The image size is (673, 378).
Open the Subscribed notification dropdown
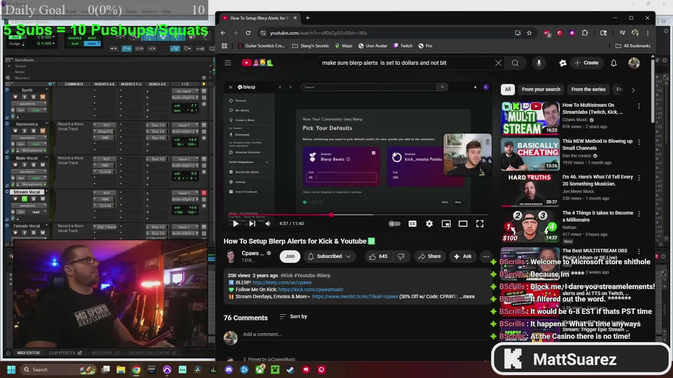329,256
